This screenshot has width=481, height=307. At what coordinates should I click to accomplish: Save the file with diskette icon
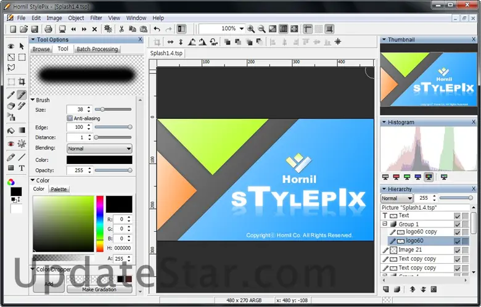click(35, 29)
